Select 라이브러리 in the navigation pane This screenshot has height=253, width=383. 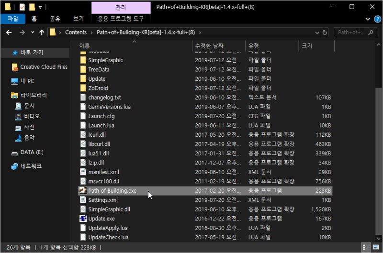tap(34, 95)
